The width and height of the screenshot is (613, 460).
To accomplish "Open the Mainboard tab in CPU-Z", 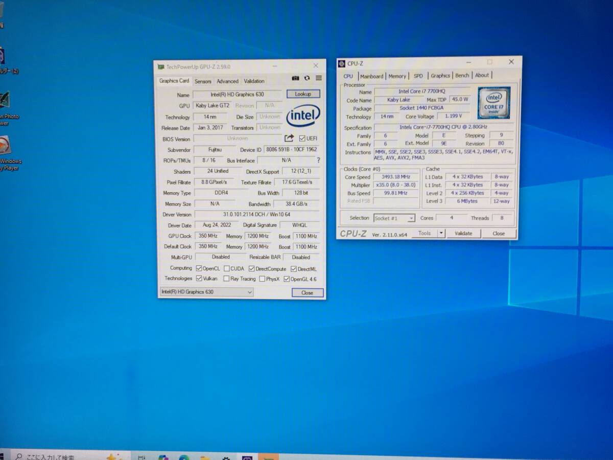I will coord(372,76).
